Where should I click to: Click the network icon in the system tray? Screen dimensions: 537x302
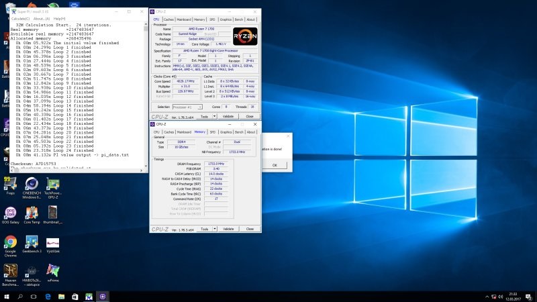[x=494, y=297]
